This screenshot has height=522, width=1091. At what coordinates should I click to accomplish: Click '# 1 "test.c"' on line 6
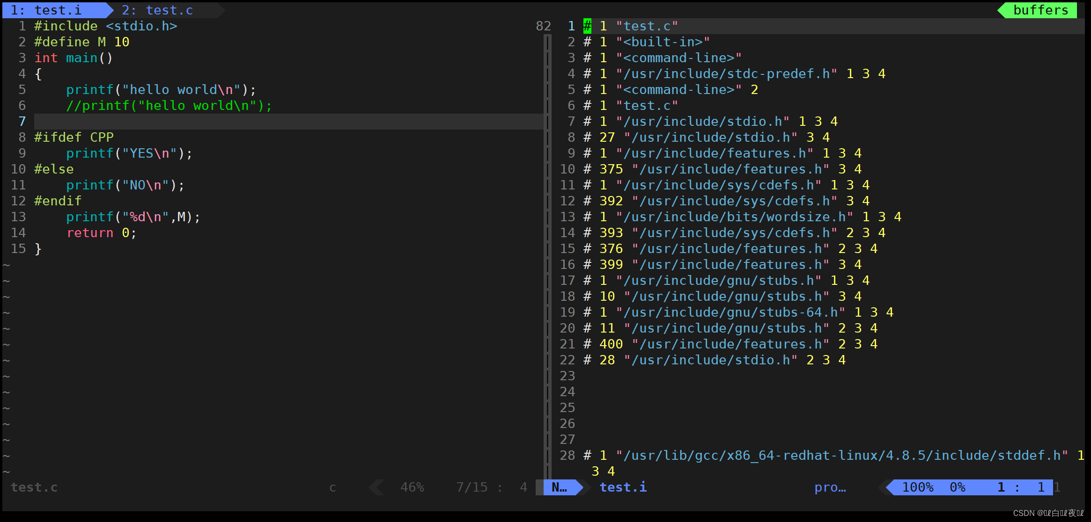pos(631,105)
